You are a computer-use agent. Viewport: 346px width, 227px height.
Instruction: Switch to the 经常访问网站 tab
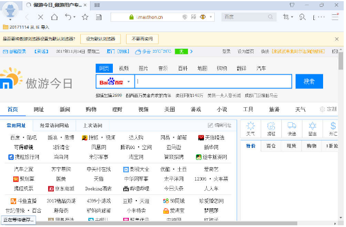(54, 126)
